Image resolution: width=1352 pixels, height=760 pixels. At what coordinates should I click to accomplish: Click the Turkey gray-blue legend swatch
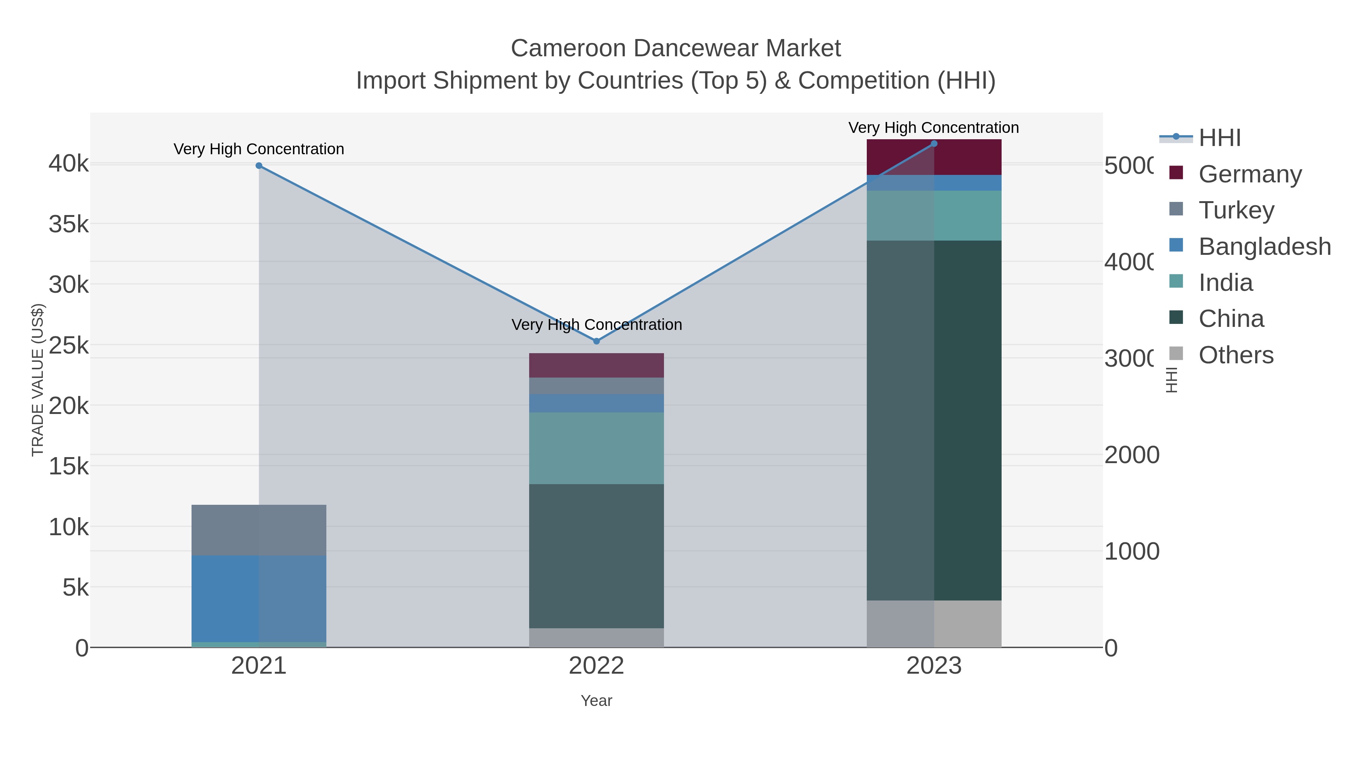(1176, 209)
